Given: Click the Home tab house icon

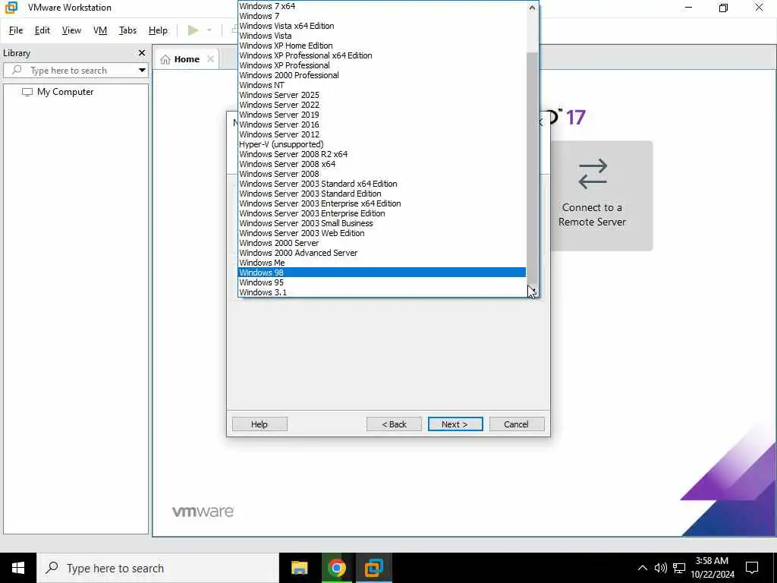Looking at the screenshot, I should point(165,59).
